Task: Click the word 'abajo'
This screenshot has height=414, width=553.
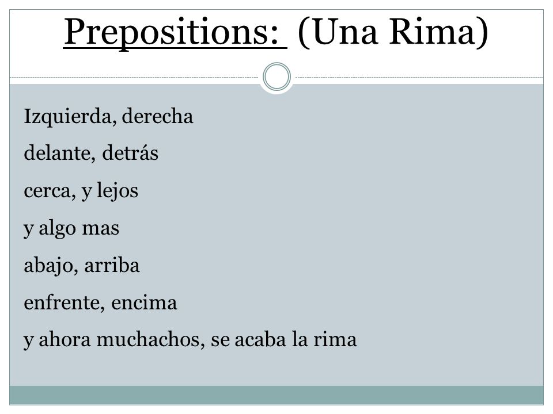Action: [48, 265]
